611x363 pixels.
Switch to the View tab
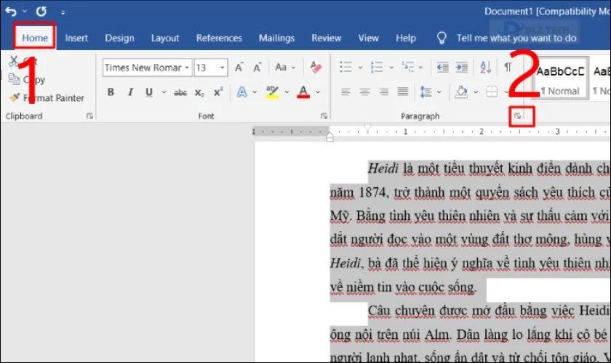(x=368, y=38)
